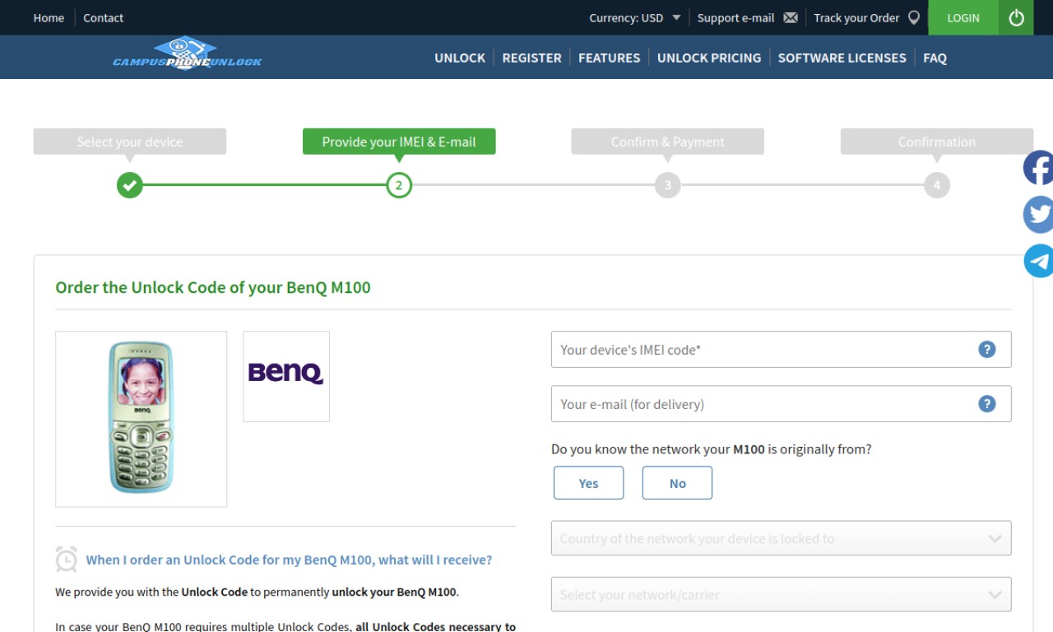This screenshot has width=1053, height=632.
Task: Click the step 4 circle marker
Action: click(x=936, y=185)
